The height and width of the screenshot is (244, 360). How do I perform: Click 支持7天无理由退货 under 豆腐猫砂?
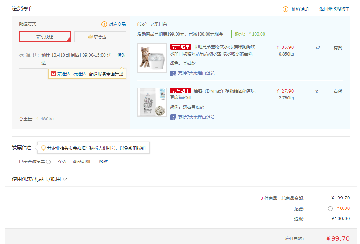click(x=196, y=117)
